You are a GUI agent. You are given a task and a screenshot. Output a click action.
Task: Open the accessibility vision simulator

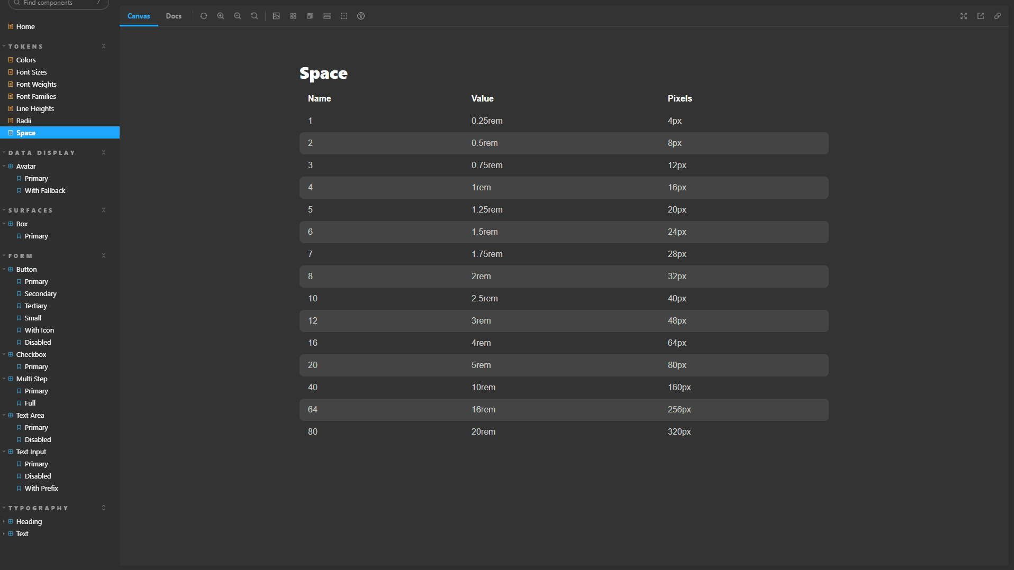361,16
